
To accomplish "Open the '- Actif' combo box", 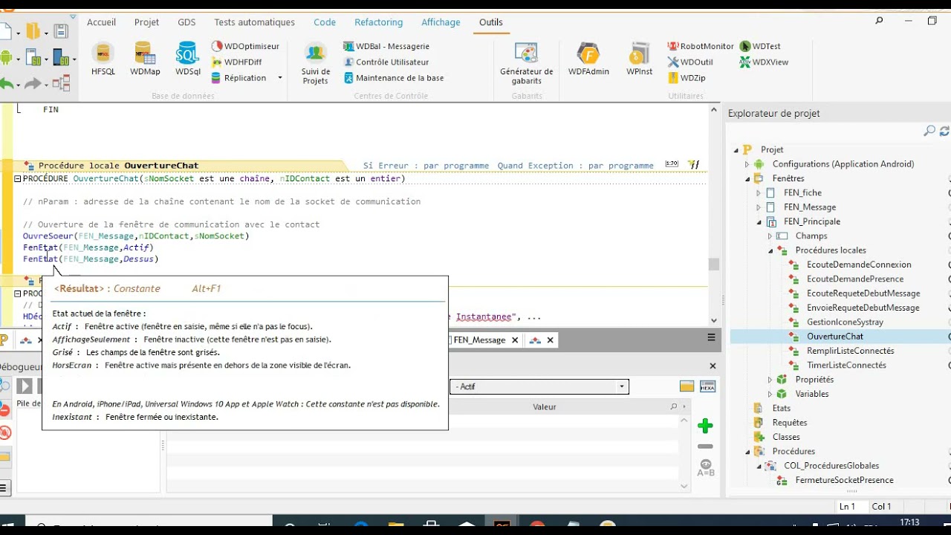I will 539,386.
